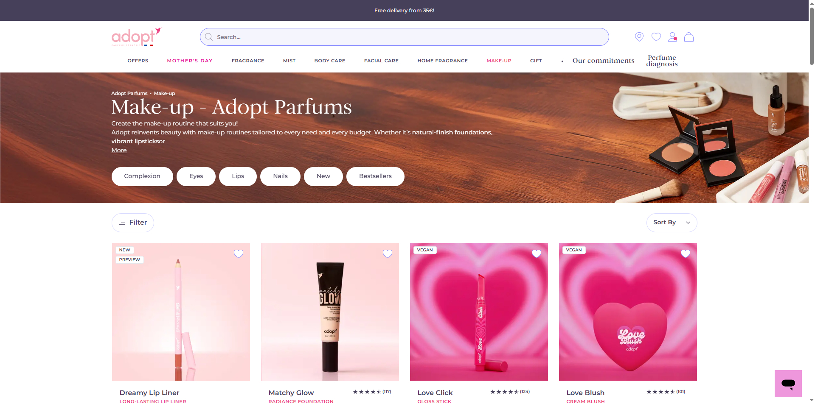
Task: Open the Mother's Day menu
Action: [190, 61]
